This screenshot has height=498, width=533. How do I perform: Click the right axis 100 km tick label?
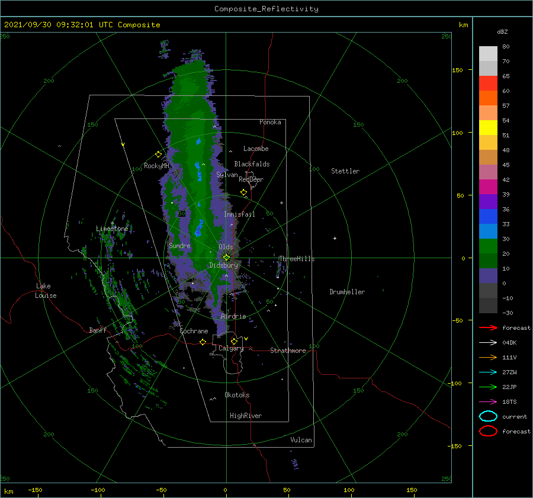point(457,133)
